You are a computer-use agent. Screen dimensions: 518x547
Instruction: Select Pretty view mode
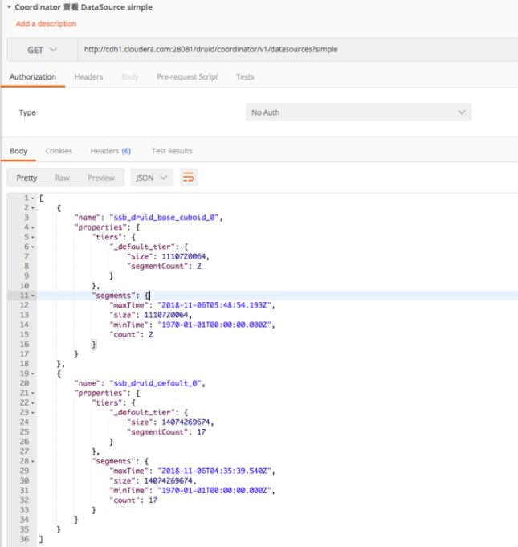click(x=27, y=178)
